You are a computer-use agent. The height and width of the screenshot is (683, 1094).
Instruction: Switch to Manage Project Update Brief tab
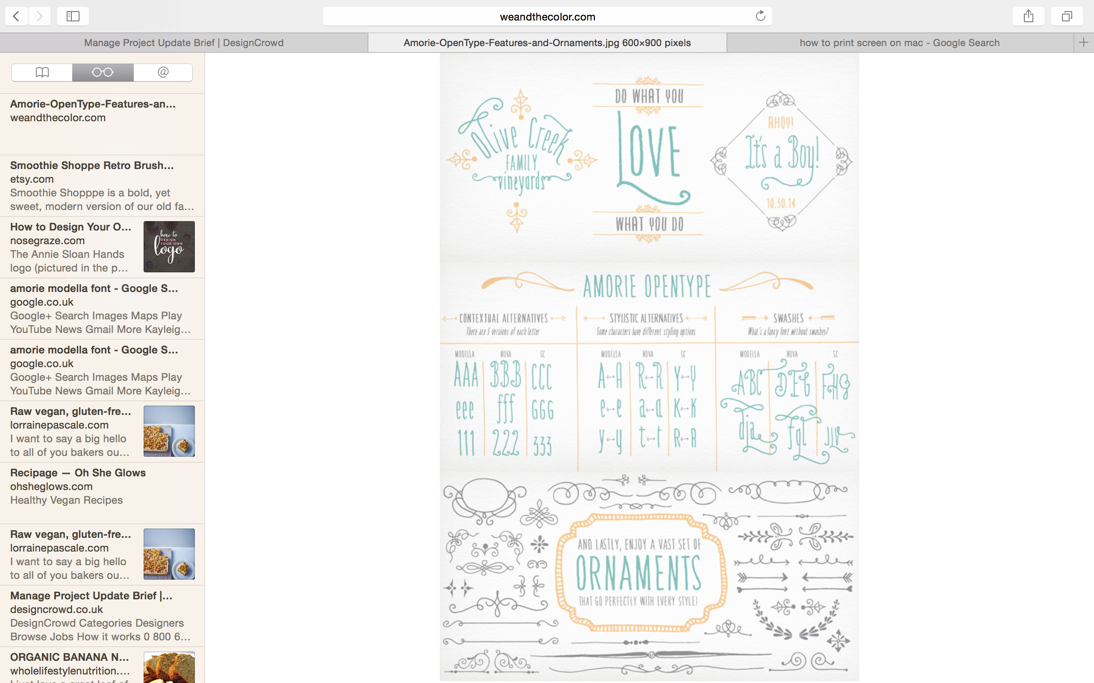coord(183,42)
